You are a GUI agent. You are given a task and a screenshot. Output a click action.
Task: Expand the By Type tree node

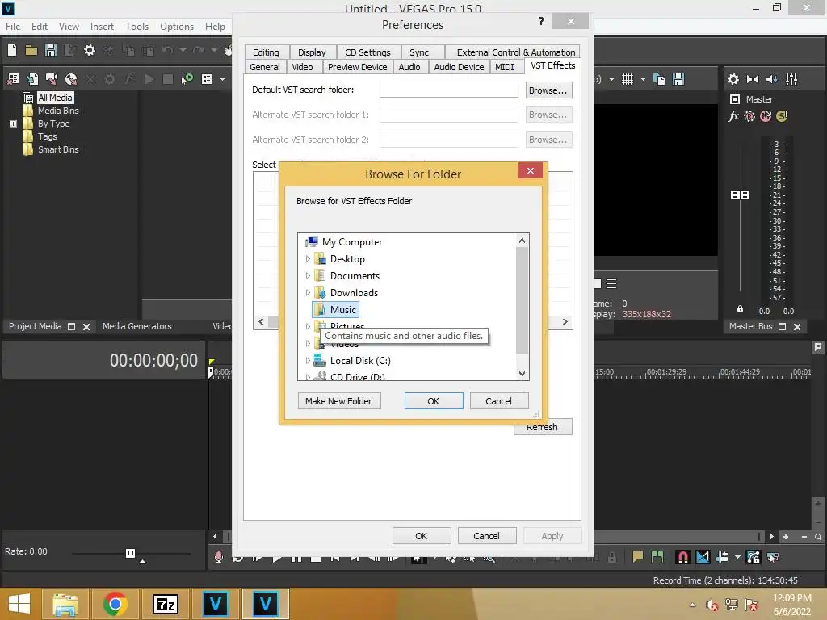13,124
